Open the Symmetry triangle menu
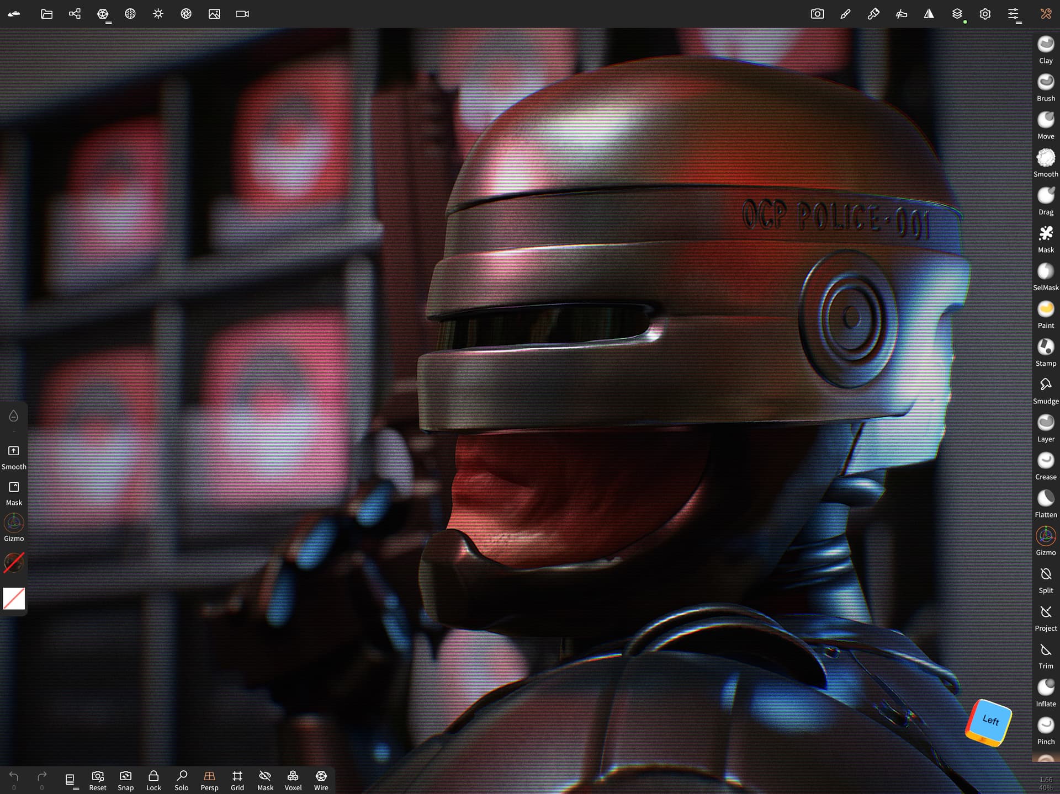 tap(929, 14)
